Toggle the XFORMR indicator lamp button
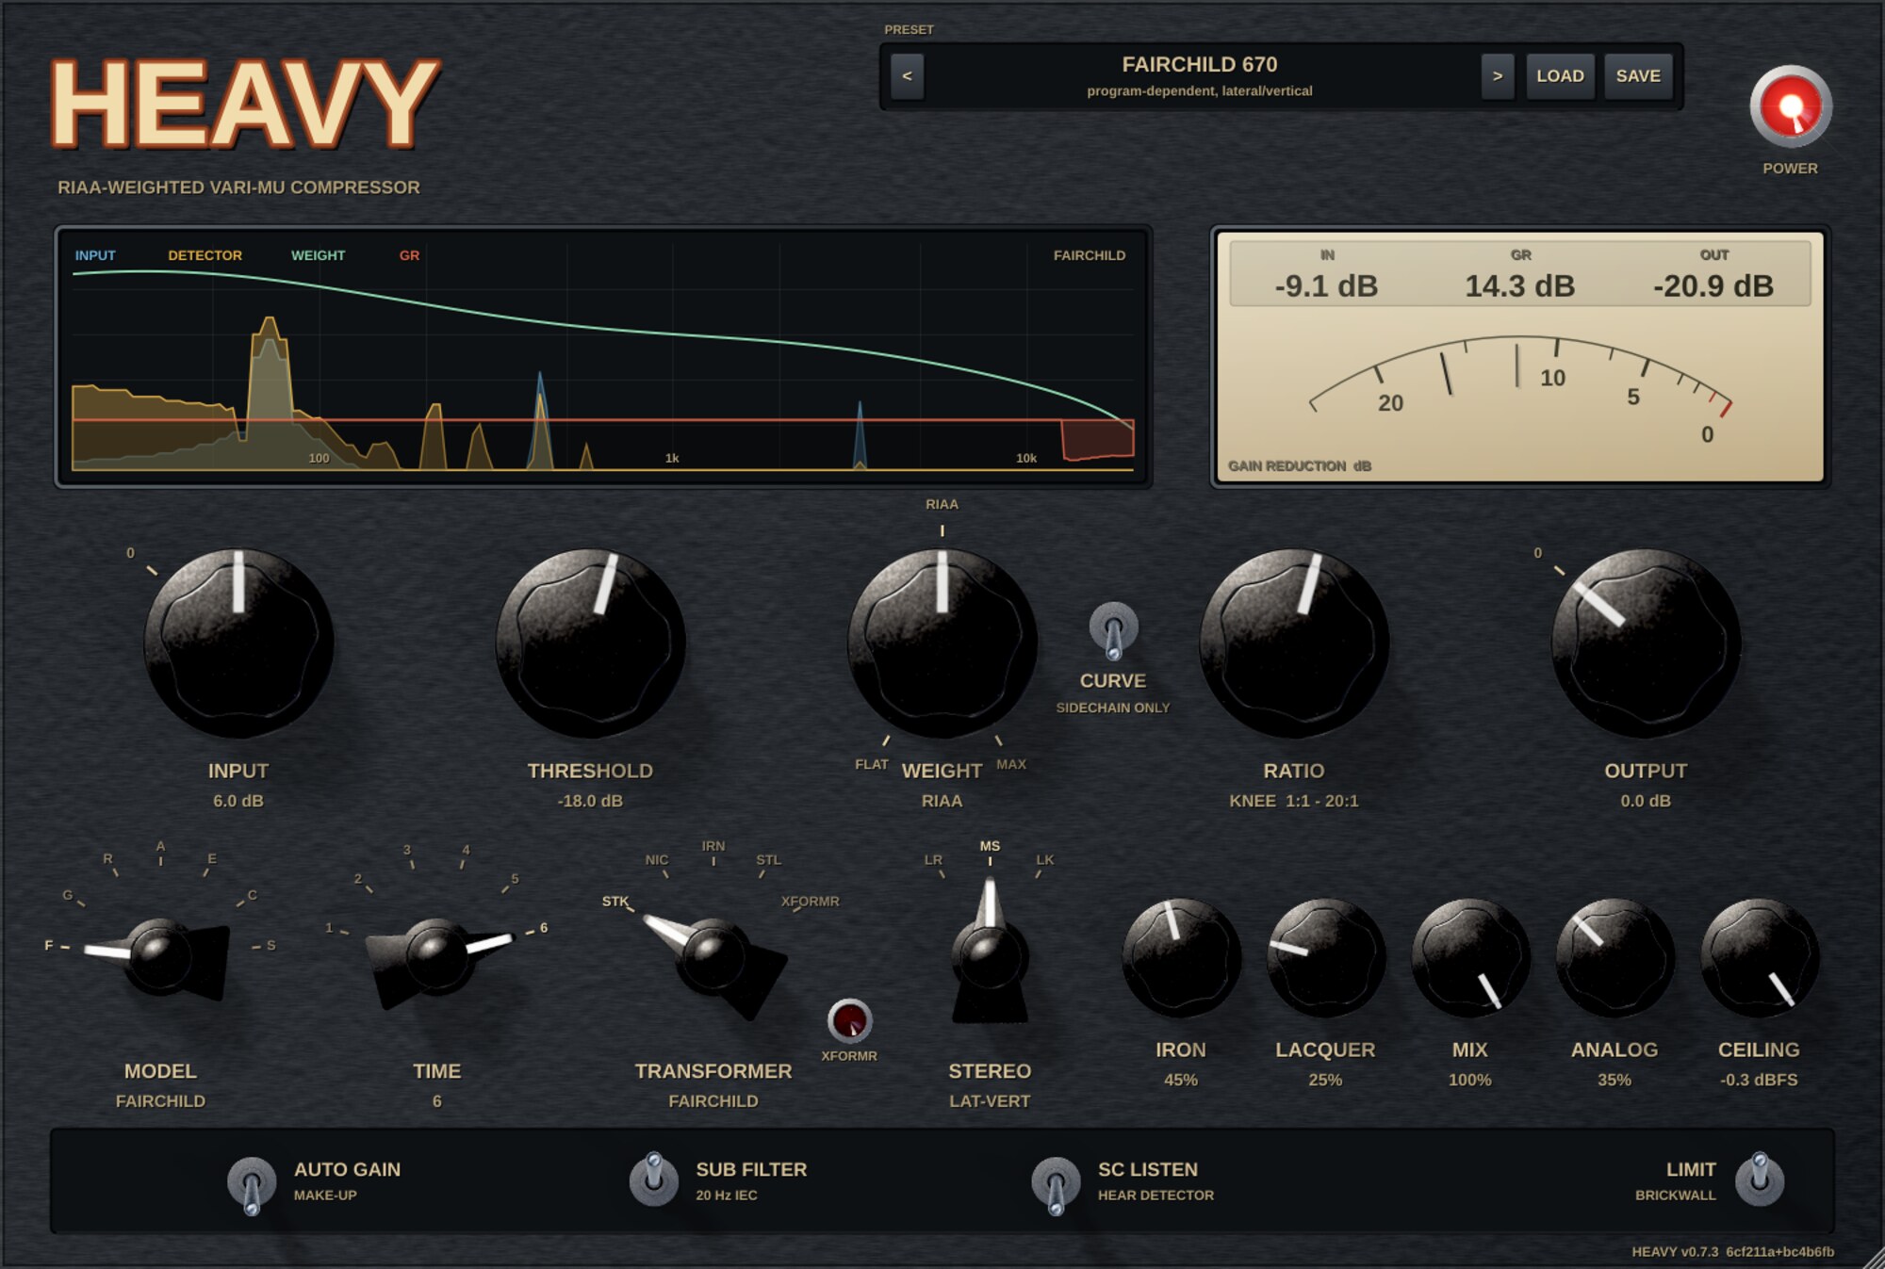 849,1021
